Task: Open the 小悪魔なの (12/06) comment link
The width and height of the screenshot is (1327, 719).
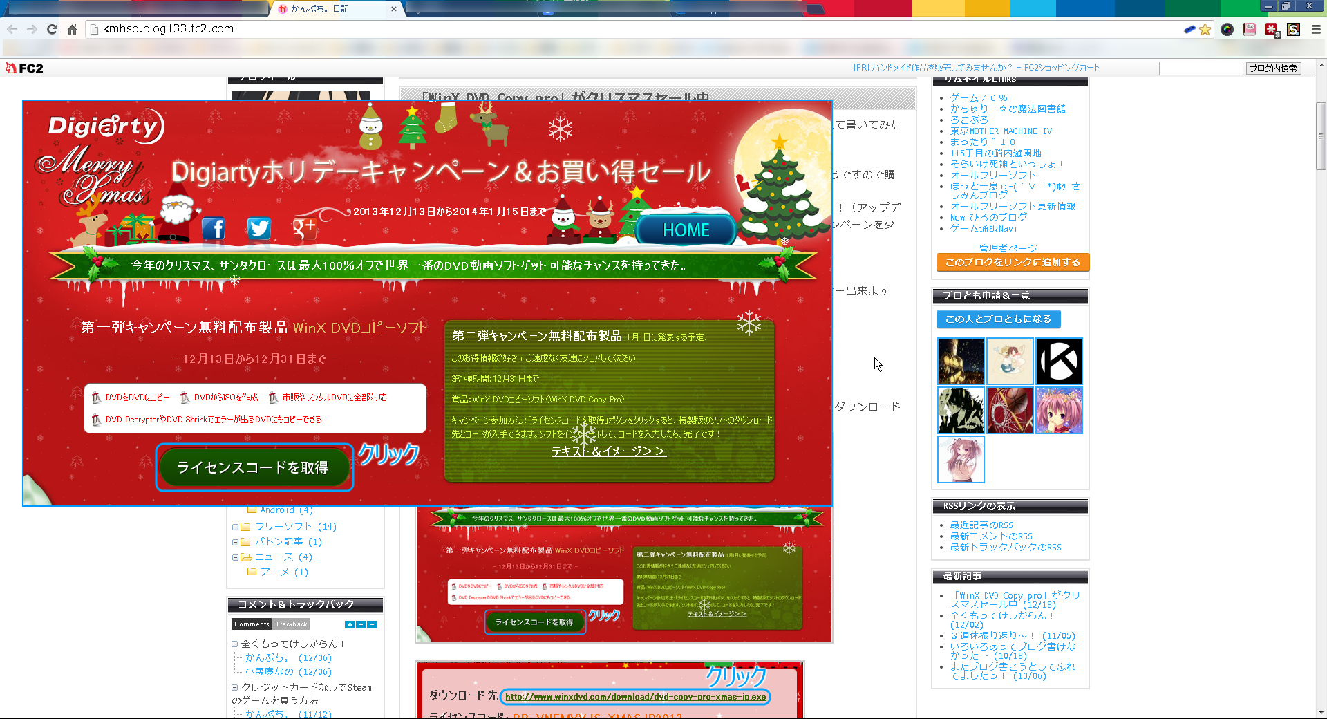Action: (288, 672)
